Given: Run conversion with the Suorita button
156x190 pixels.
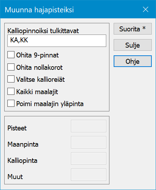Looking at the screenshot, I should [133, 29].
